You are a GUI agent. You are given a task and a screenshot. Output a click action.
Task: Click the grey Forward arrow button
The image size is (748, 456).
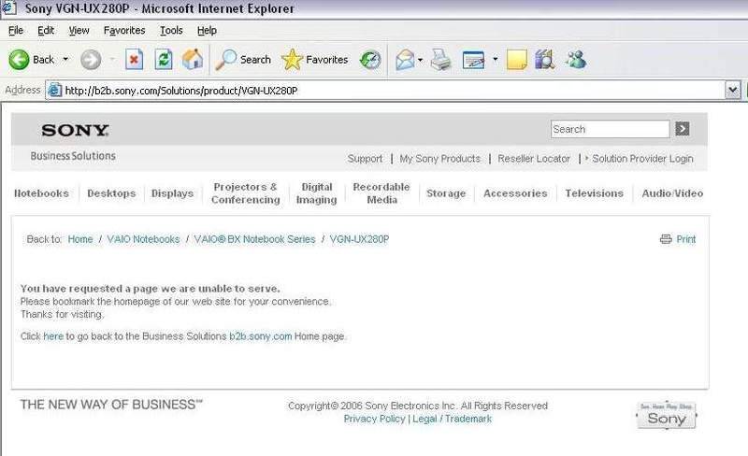point(91,60)
